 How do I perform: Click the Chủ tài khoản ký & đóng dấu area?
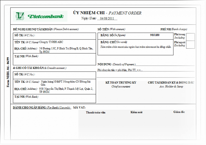click(171, 91)
